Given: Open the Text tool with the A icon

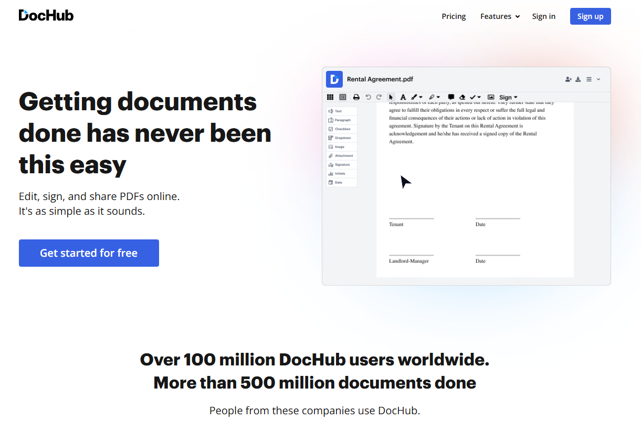Looking at the screenshot, I should (403, 97).
